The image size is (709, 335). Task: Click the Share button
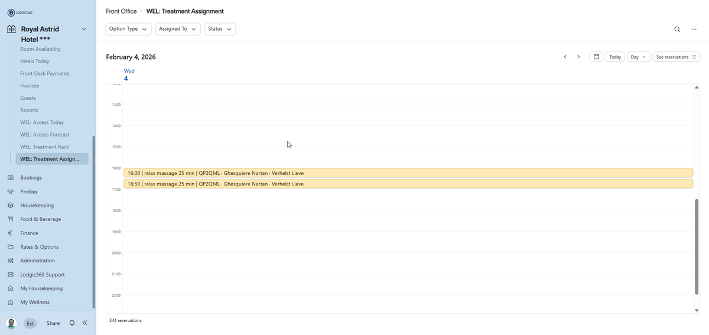(53, 323)
